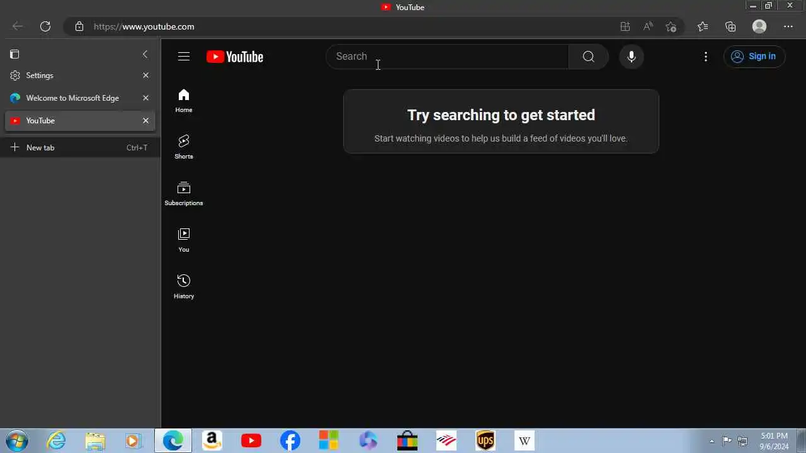Open the YouTube guide hamburger menu
Viewport: 806px width, 453px height.
184,57
